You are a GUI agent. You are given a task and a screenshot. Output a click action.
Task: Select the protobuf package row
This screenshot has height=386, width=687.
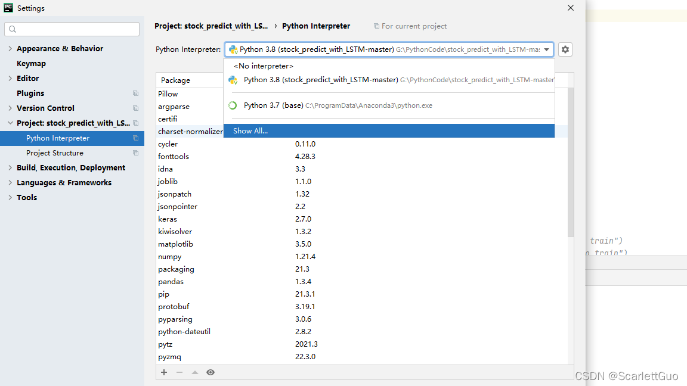tap(362, 306)
